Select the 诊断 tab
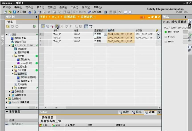The image size is (192, 131). coord(150,112)
